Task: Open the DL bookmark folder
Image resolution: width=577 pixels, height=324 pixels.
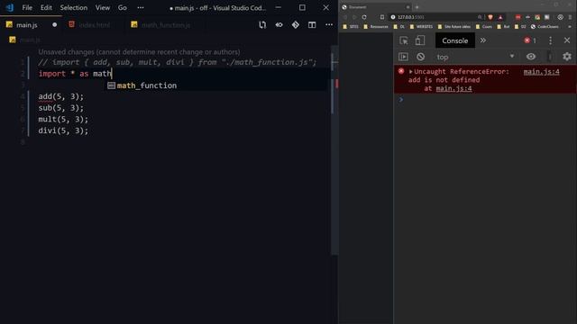Action: coord(399,27)
